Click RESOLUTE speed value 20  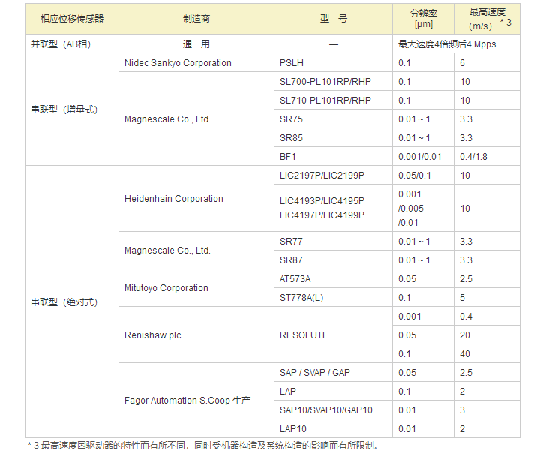click(x=487, y=335)
